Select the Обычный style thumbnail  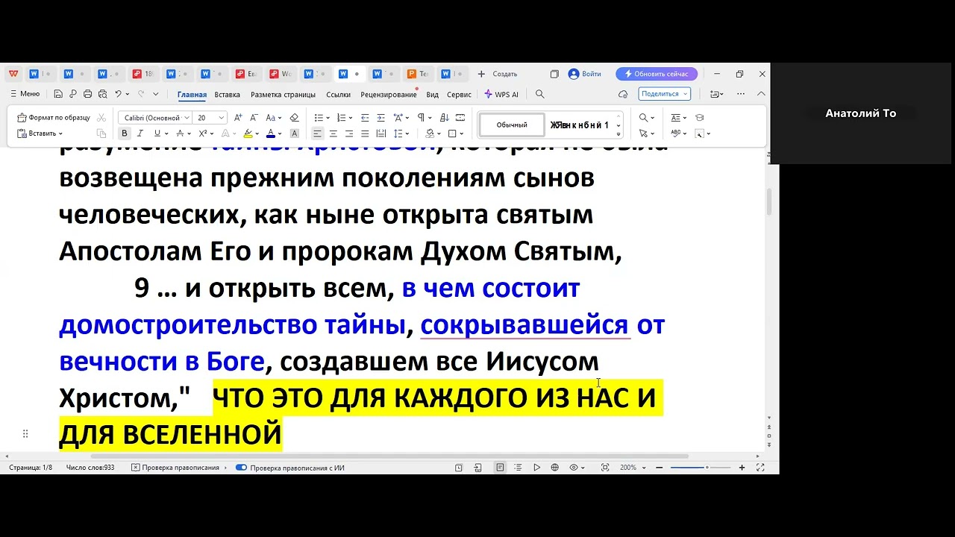click(512, 125)
